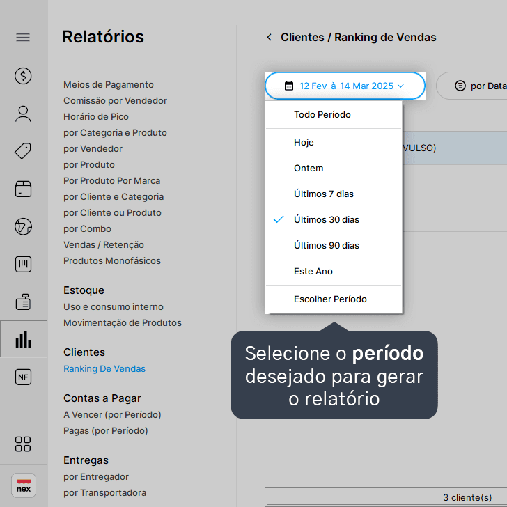Screen dimensions: 507x507
Task: Open the sales dollar-sign icon in sidebar
Action: [x=23, y=76]
